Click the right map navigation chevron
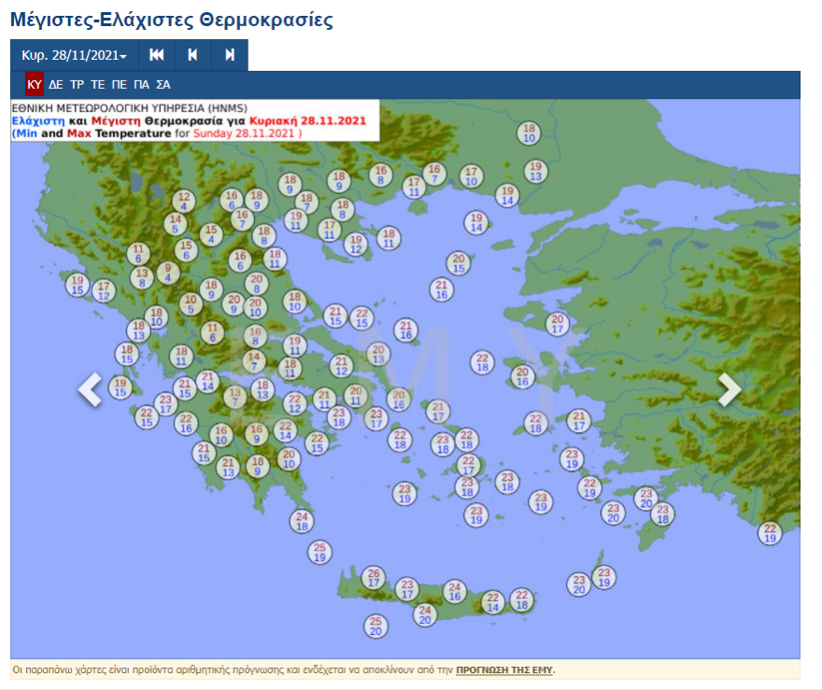822x690 pixels. [x=728, y=391]
